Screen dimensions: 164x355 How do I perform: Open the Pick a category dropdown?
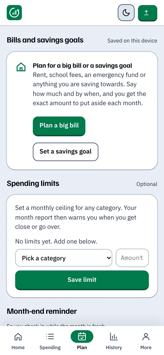click(64, 258)
